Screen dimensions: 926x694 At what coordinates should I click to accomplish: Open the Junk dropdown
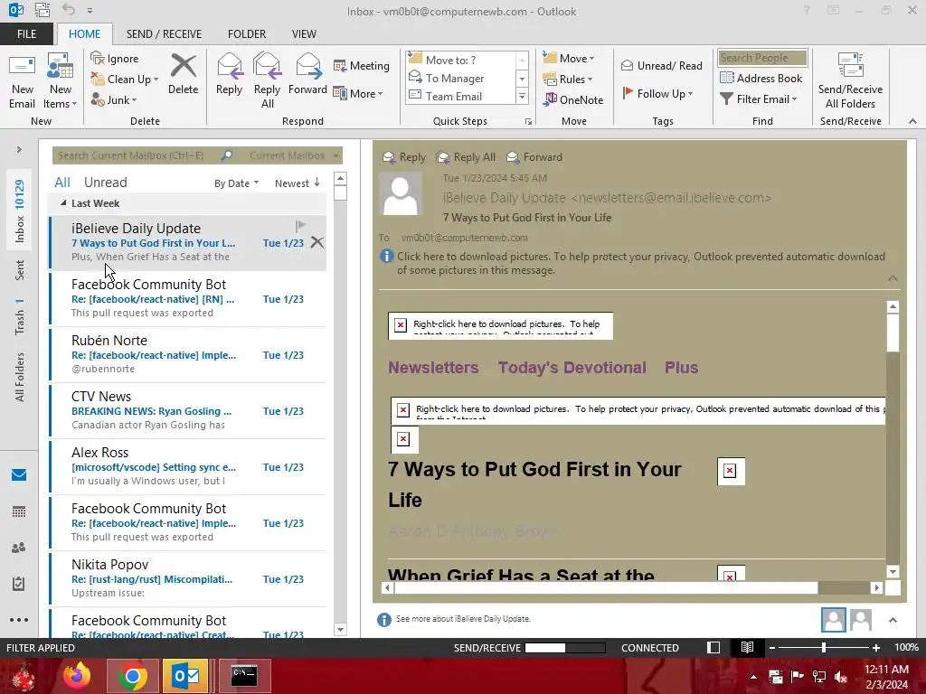point(114,99)
